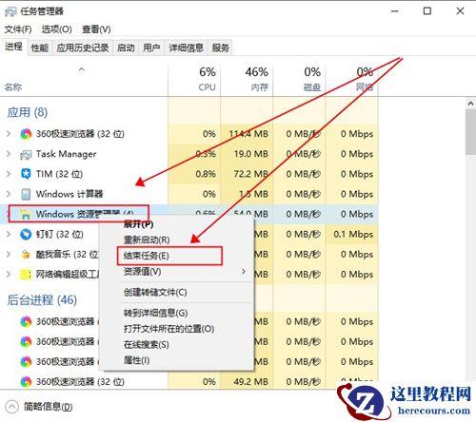Viewport: 476px width, 422px height.
Task: Expand the Windows 计算器 process row
Action: (9, 194)
